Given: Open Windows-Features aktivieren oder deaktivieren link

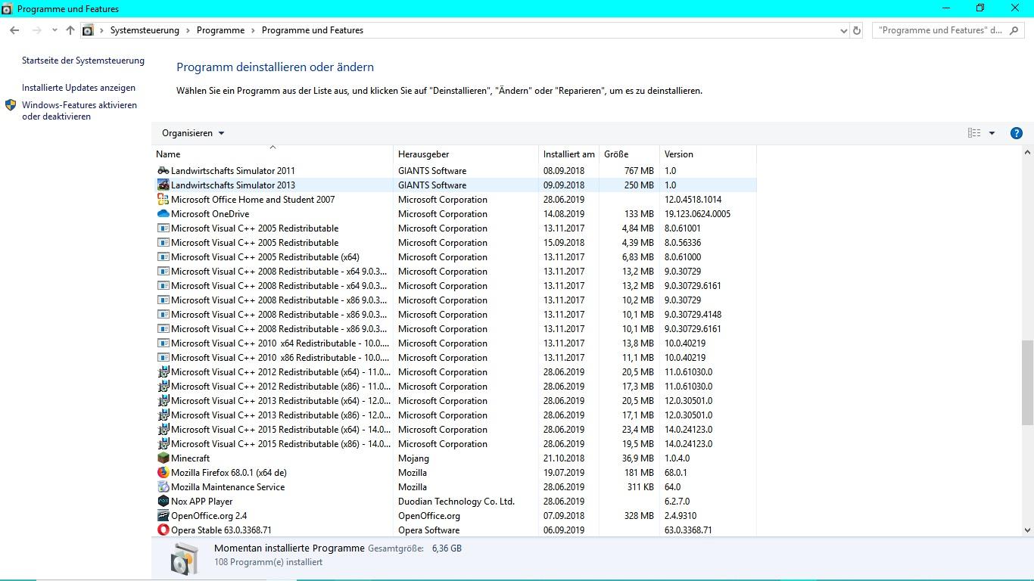Looking at the screenshot, I should [x=79, y=110].
